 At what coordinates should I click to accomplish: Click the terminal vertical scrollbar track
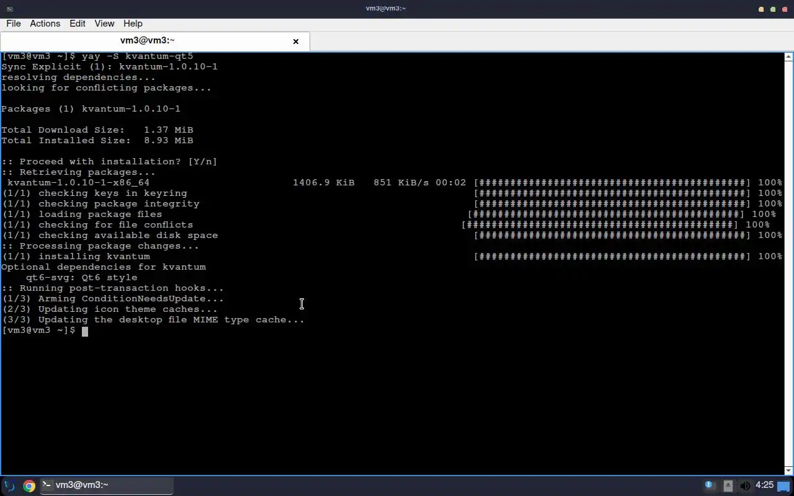(789, 263)
